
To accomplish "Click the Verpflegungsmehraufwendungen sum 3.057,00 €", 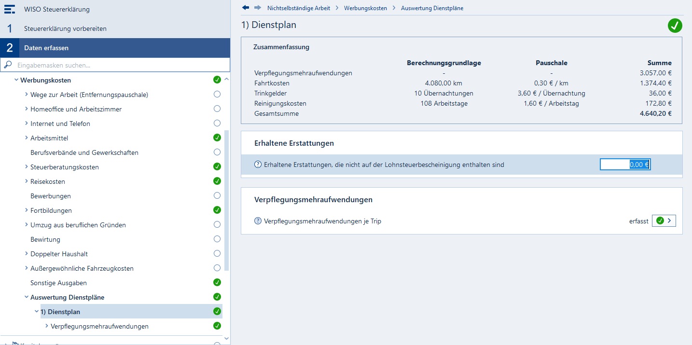I will point(656,73).
